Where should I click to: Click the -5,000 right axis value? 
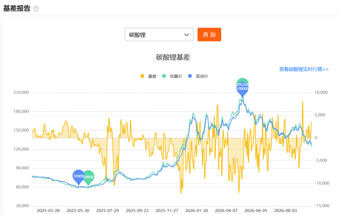[x=321, y=160]
